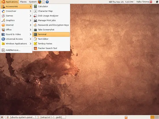Click the Show Desktop icon in the bottom panel

click(x=2, y=117)
